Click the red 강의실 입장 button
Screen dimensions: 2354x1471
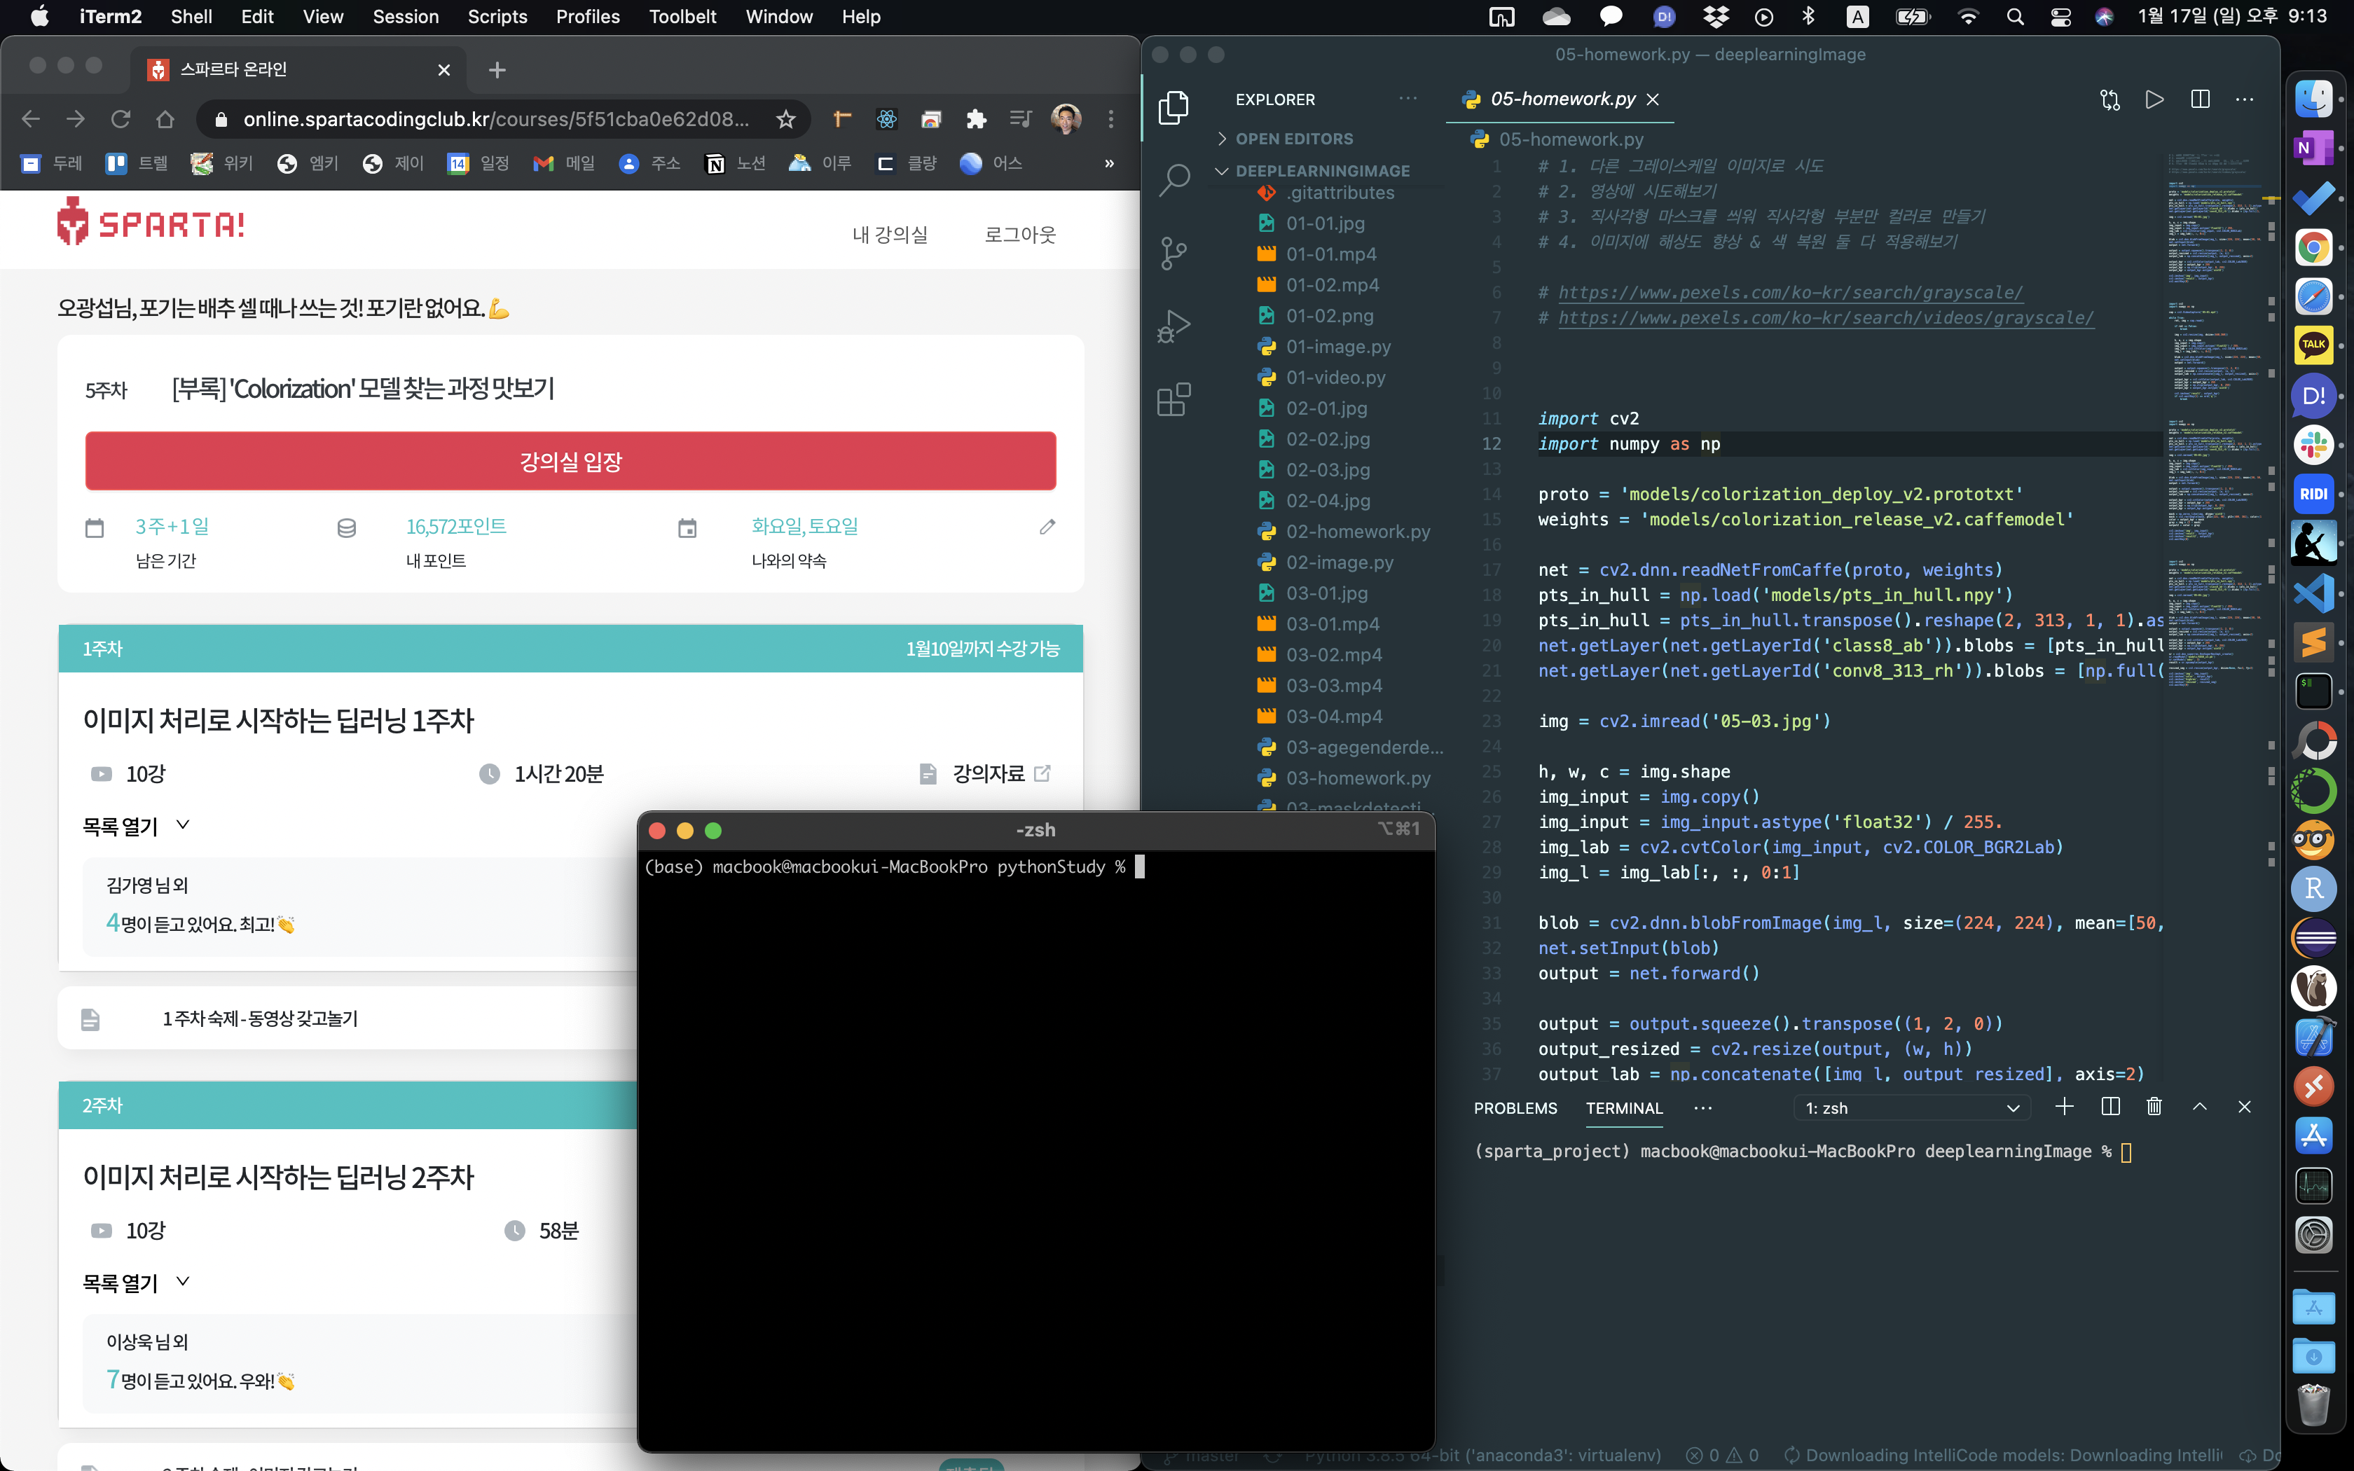click(570, 461)
